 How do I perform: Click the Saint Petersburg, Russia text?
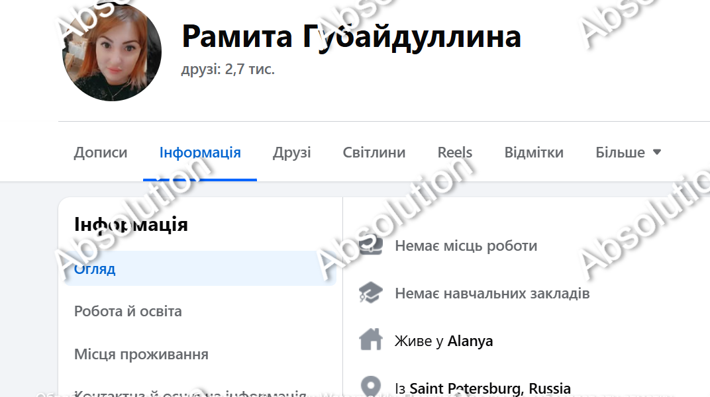(x=490, y=388)
